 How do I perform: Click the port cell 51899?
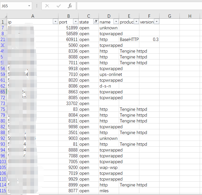pyautogui.click(x=69, y=28)
